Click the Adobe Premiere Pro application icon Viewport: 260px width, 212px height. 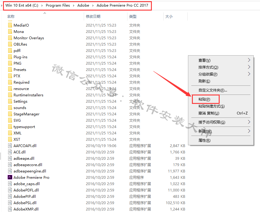[x=10, y=177]
